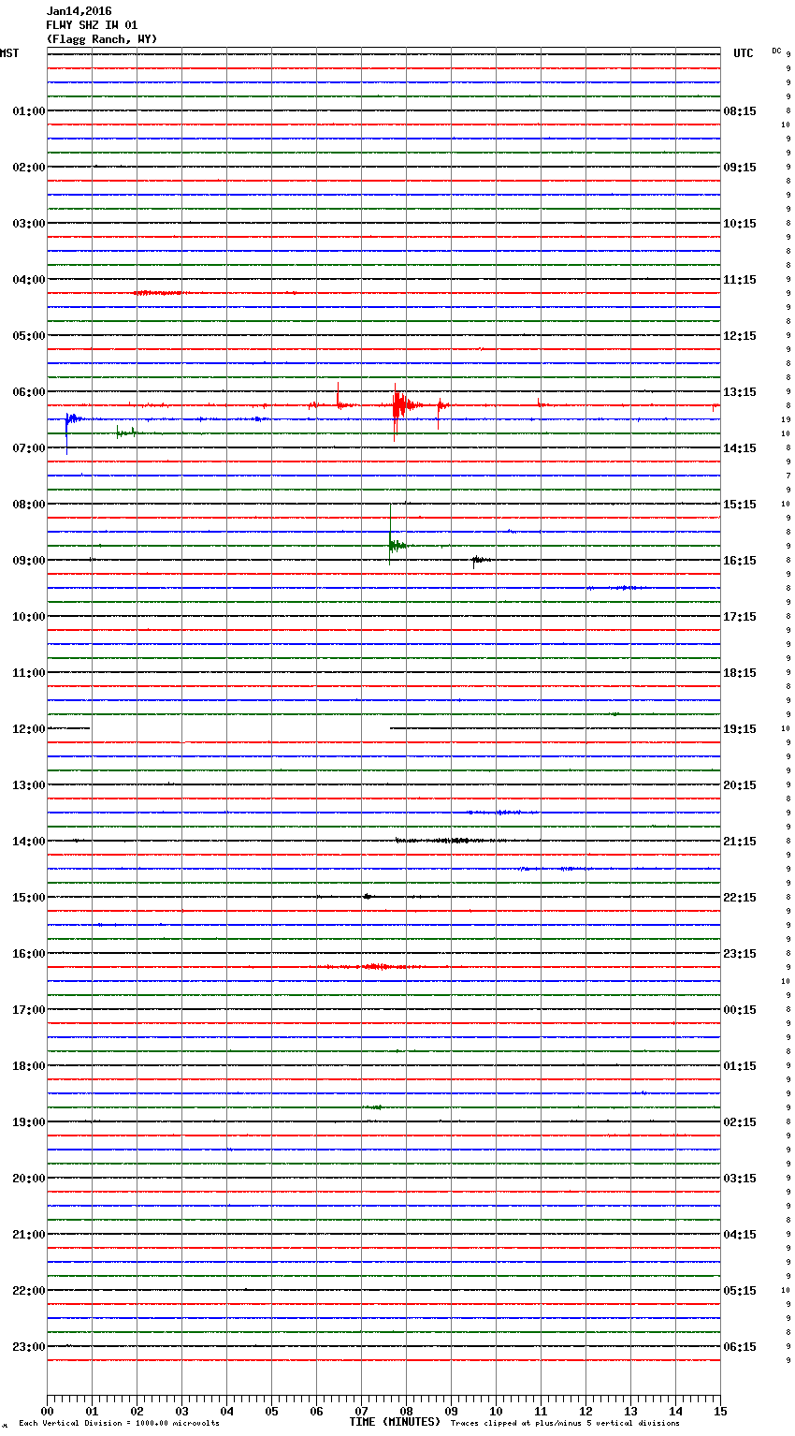The height and width of the screenshot is (1436, 795).
Task: Select the 02:00 MST time label
Action: [29, 168]
